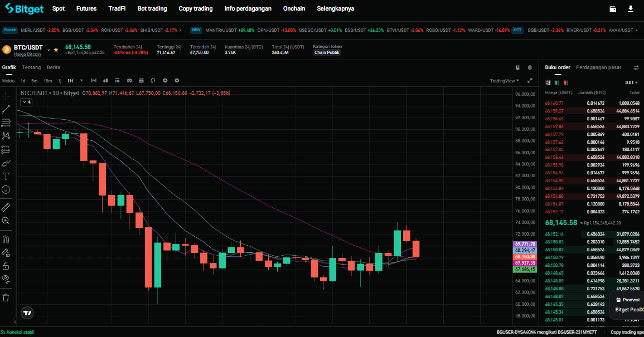Expand the timeframe dropdown arrow after 1H

point(81,81)
